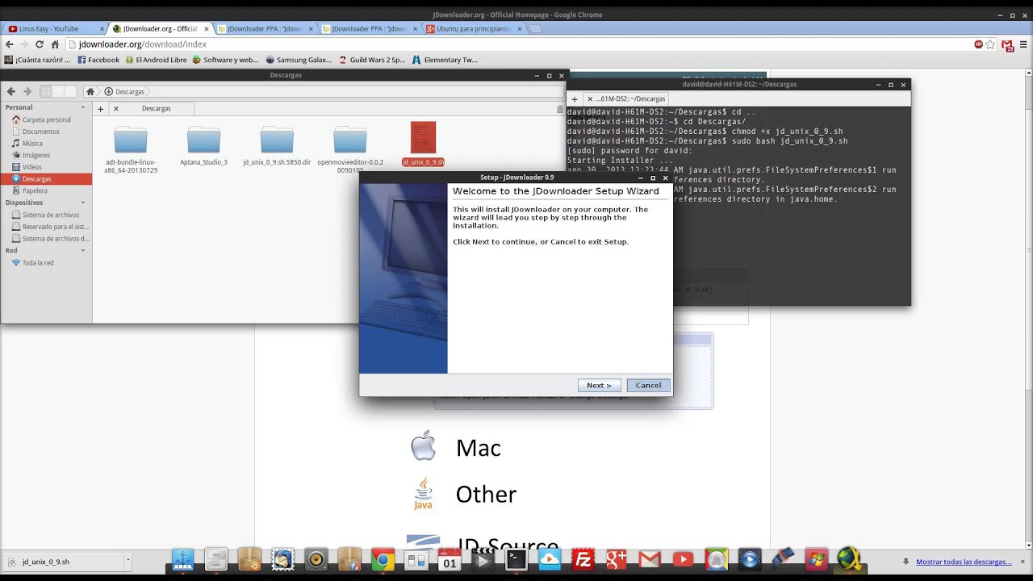Screen dimensions: 1033x581
Task: Open Documentos in sidebar
Action: [x=46, y=132]
